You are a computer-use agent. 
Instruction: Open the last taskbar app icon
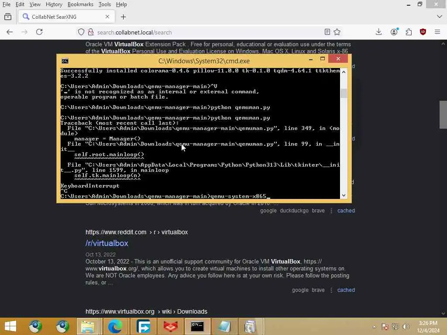click(250, 326)
